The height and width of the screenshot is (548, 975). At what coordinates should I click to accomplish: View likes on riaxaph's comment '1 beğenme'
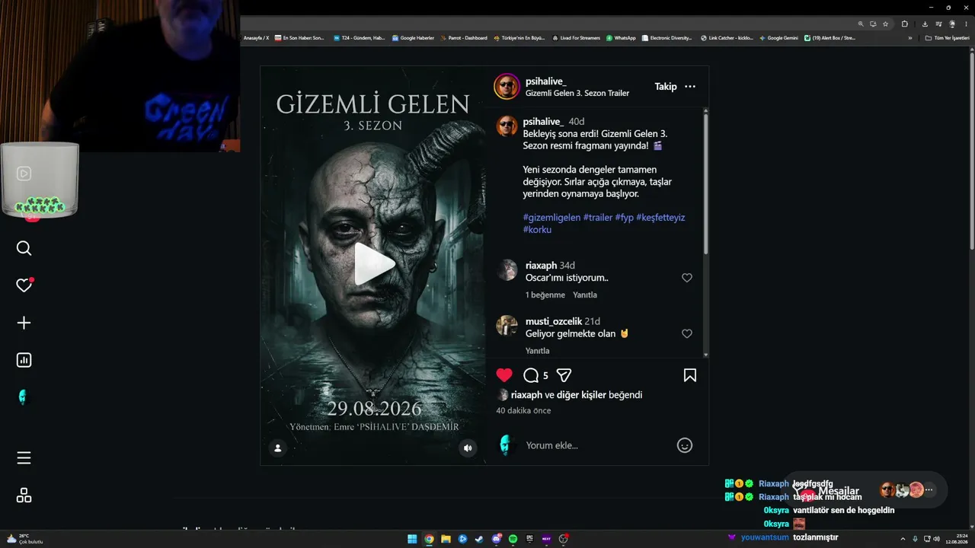545,295
